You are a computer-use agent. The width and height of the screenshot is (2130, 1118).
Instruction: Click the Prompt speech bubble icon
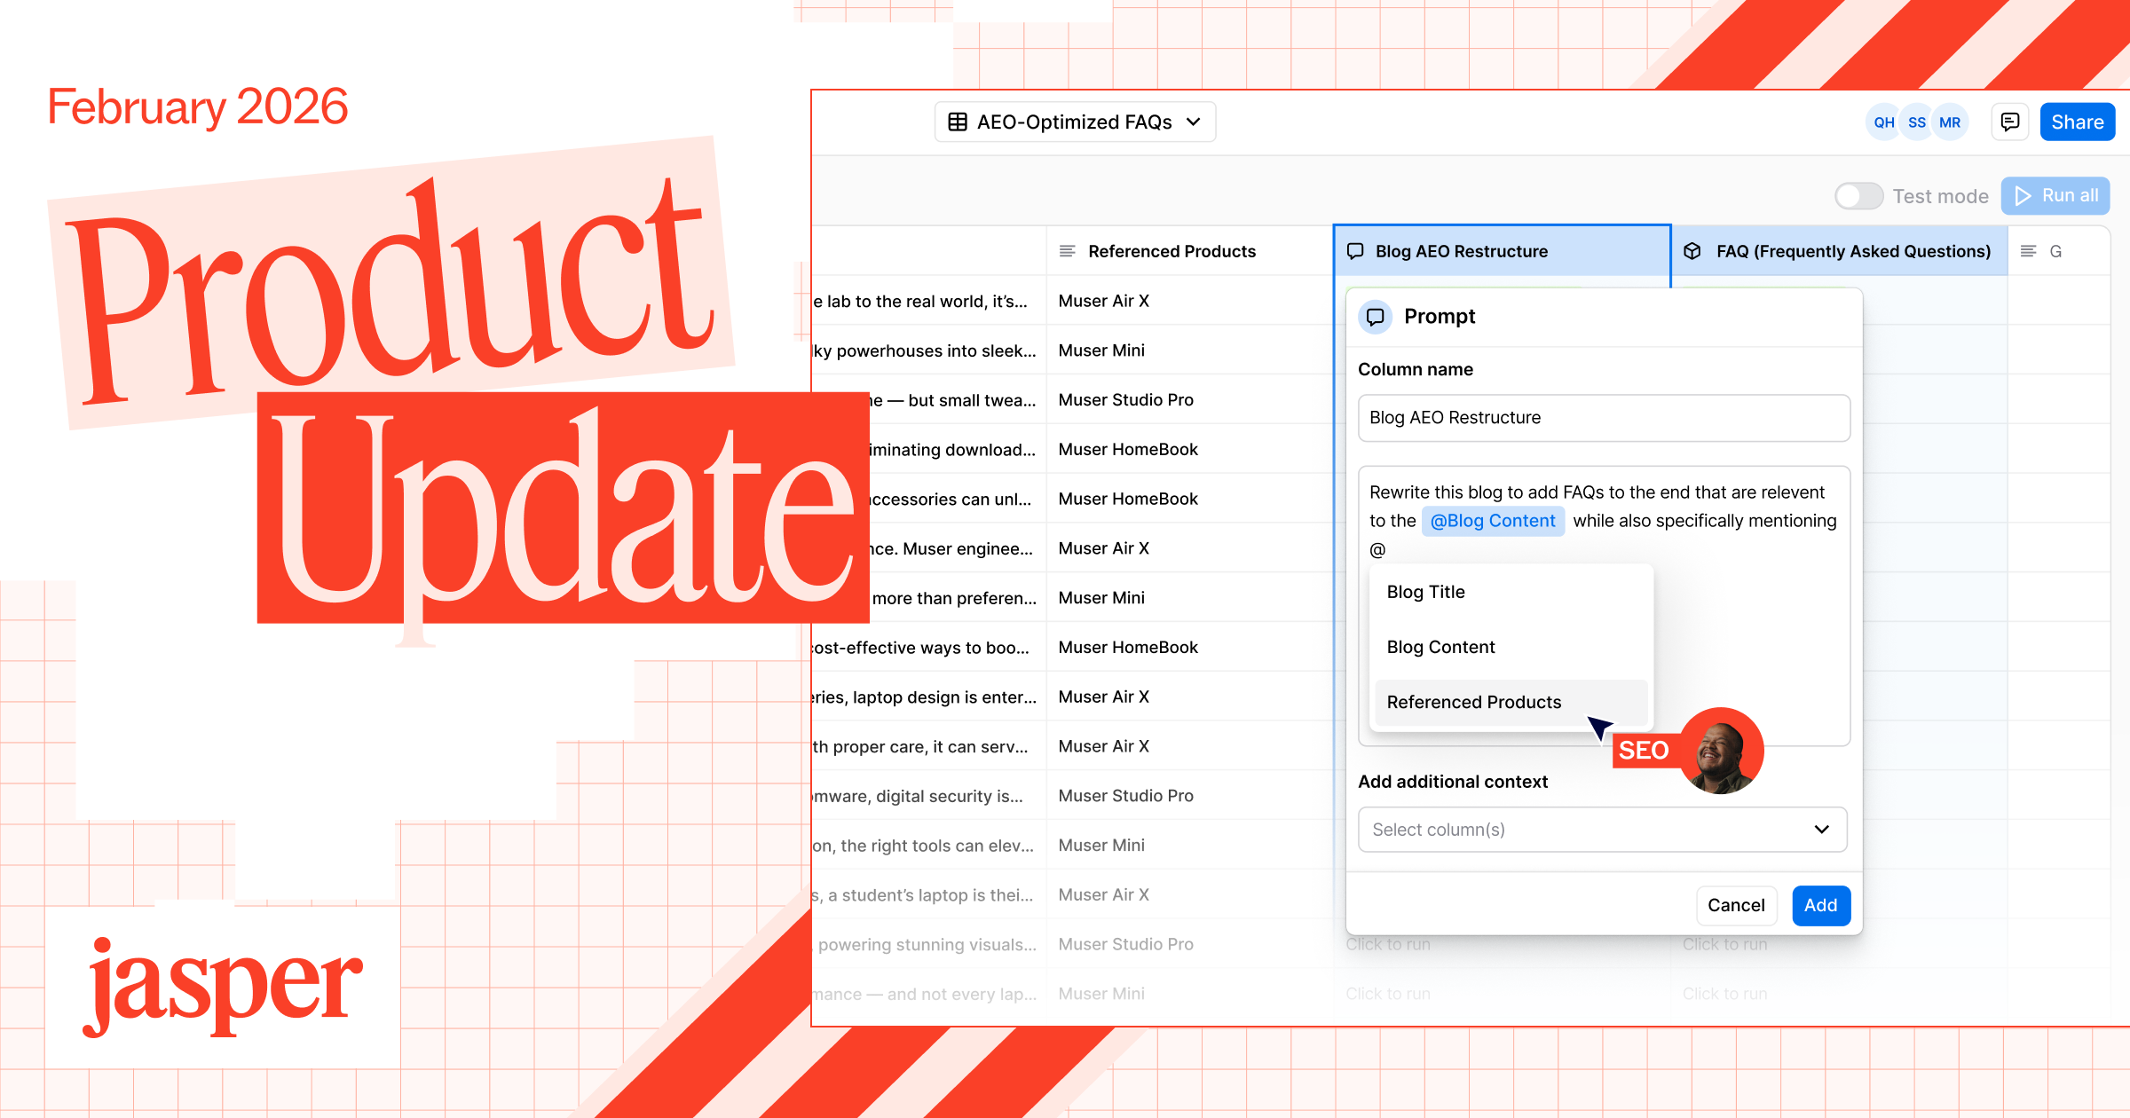tap(1376, 317)
